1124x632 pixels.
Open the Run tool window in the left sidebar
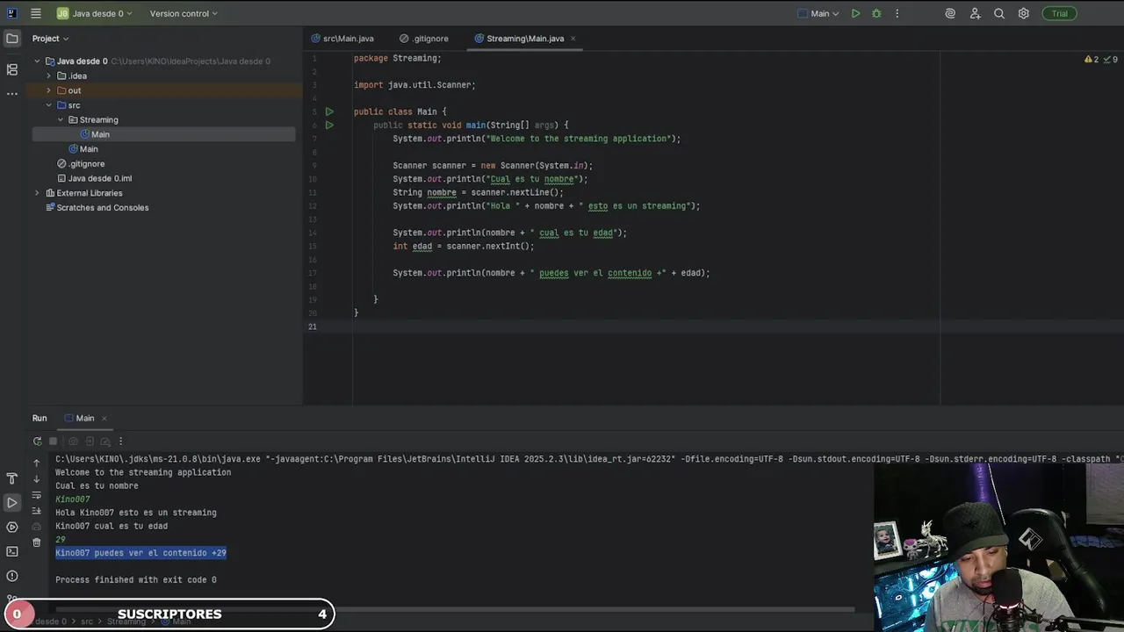pyautogui.click(x=12, y=502)
